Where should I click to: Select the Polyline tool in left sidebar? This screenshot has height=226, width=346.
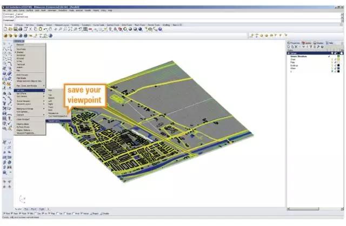tap(5, 49)
